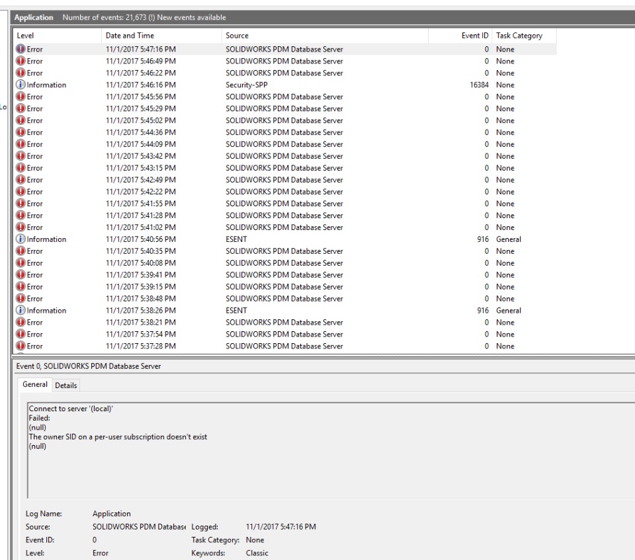Screen dimensions: 635x560
Task: Click the error icon for the 5:44:09 PM event
Action: click(21, 144)
